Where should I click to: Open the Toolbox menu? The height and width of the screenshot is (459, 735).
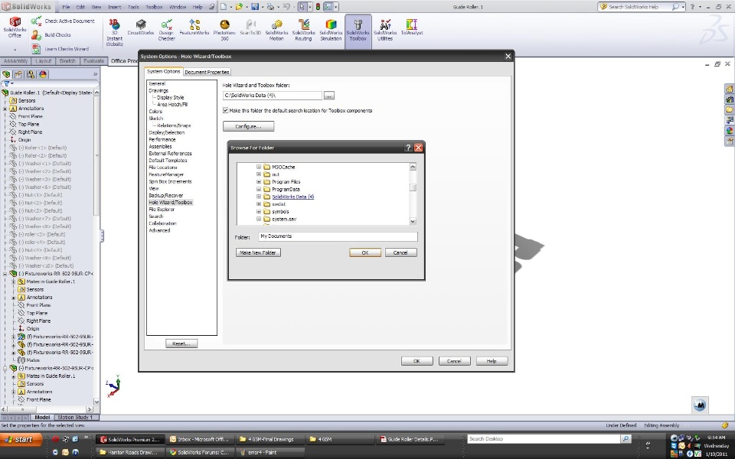tap(154, 7)
